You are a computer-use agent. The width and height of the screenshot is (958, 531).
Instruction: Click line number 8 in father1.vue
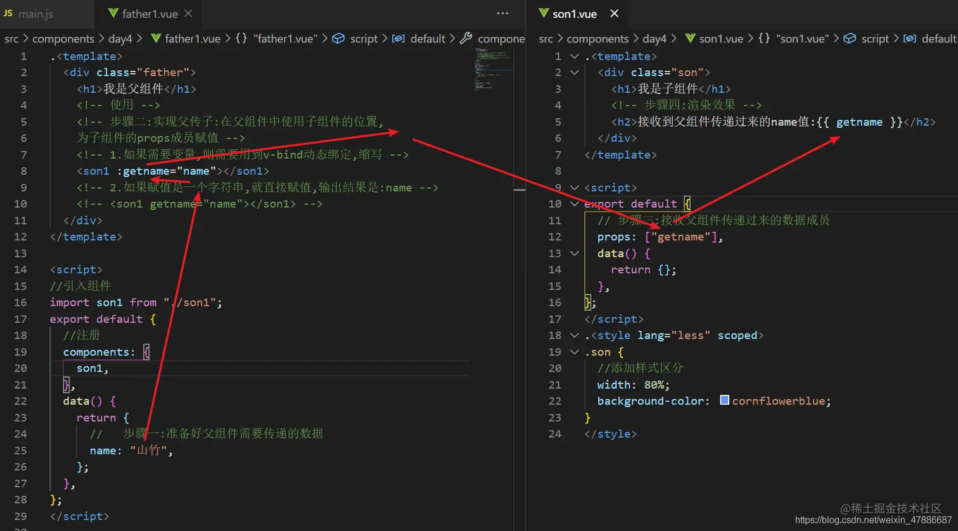pyautogui.click(x=23, y=171)
